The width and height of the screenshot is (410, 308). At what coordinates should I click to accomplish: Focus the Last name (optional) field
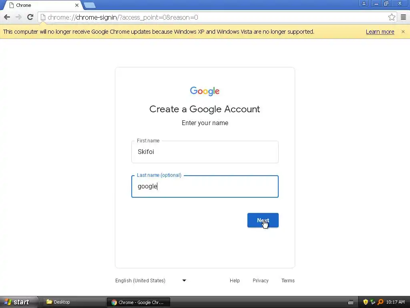205,186
